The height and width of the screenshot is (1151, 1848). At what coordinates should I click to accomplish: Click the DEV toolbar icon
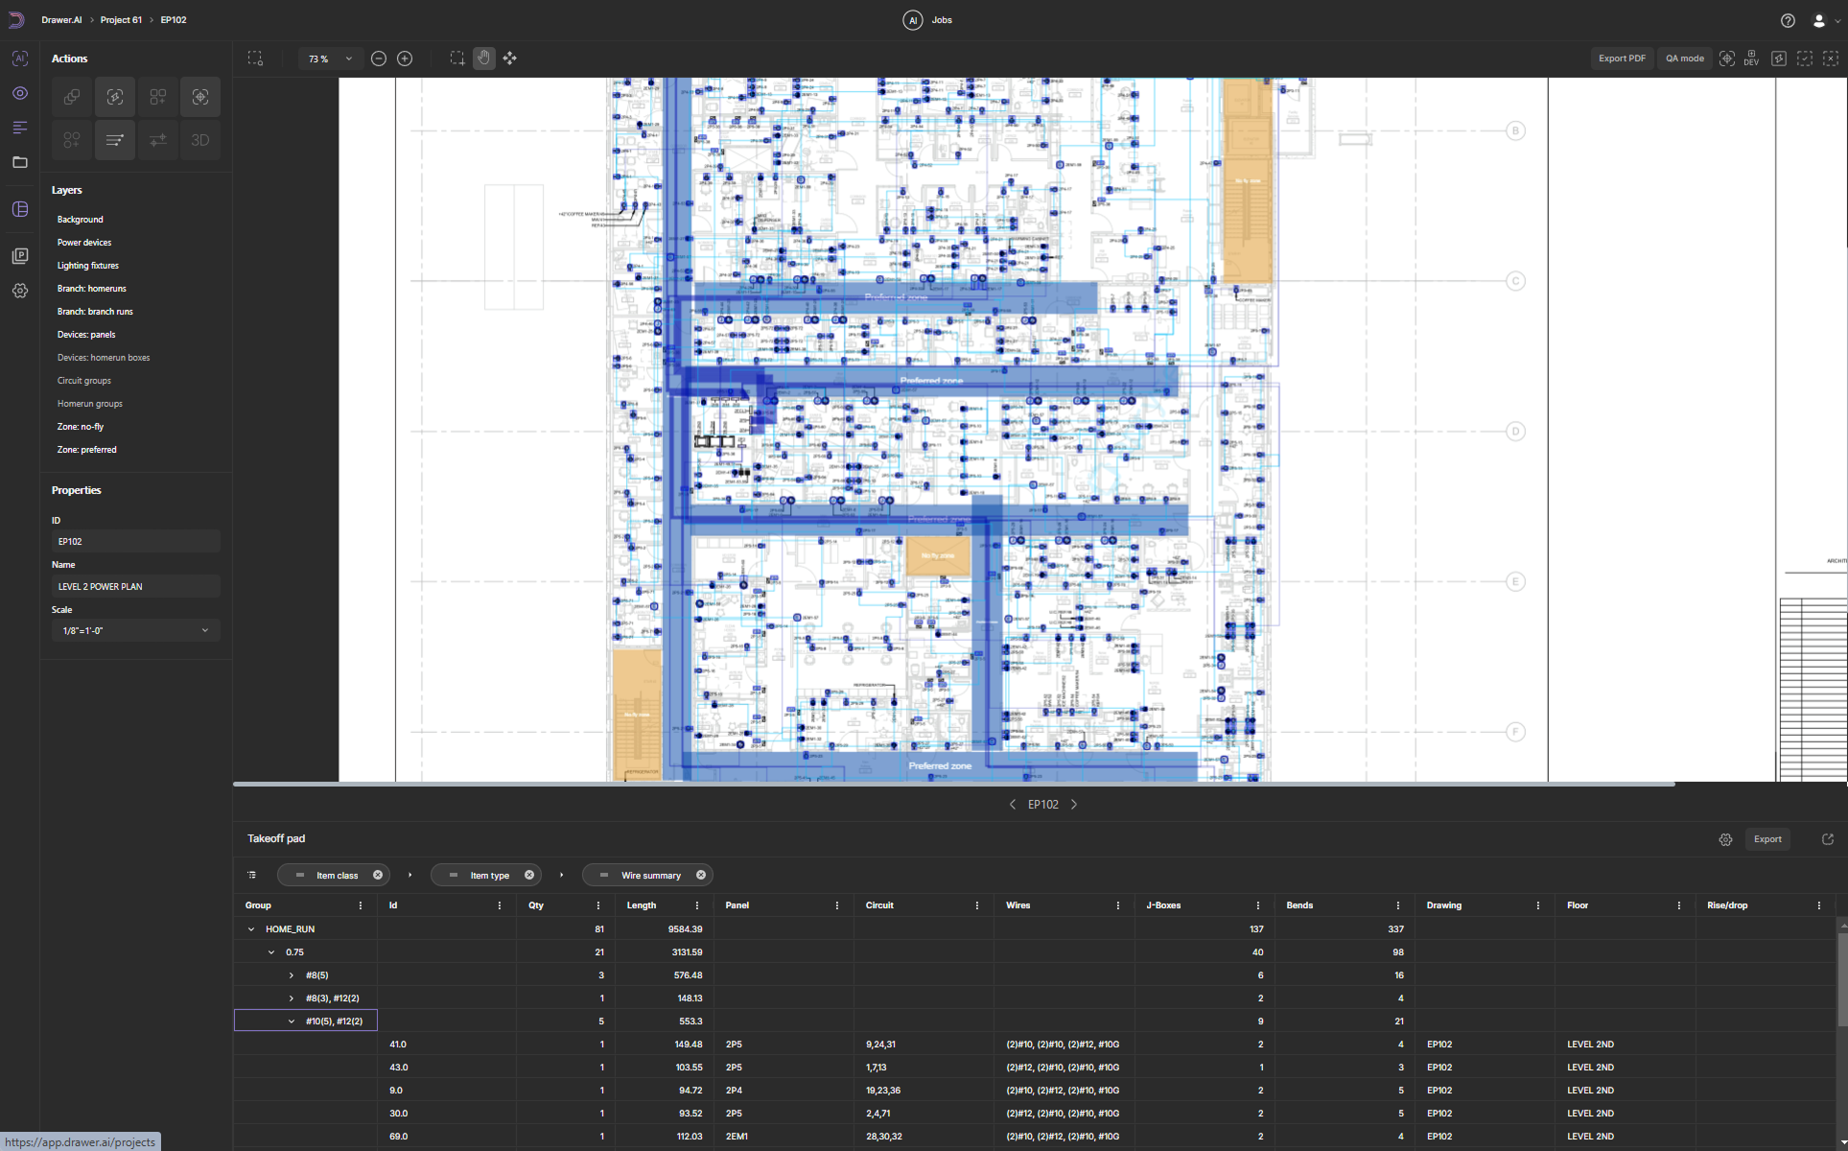(1751, 59)
